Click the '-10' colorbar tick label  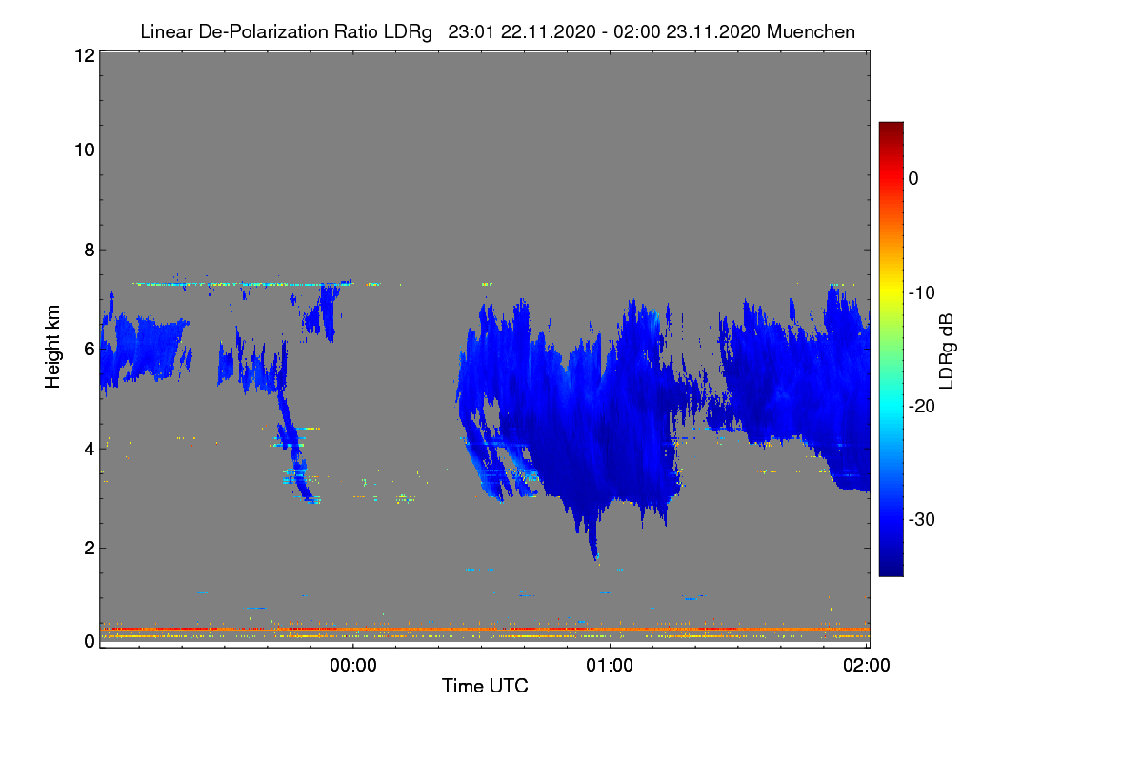coord(921,292)
